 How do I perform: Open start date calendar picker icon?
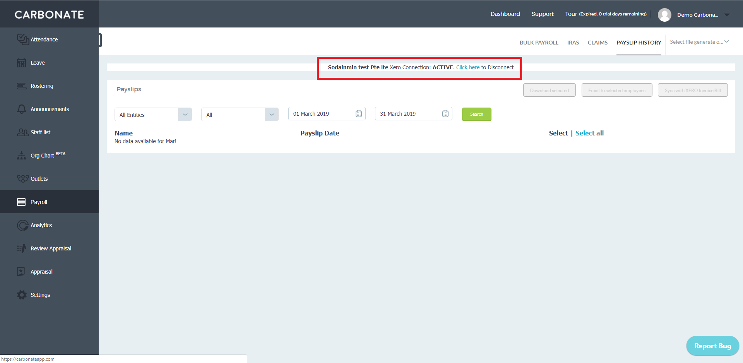pos(359,114)
